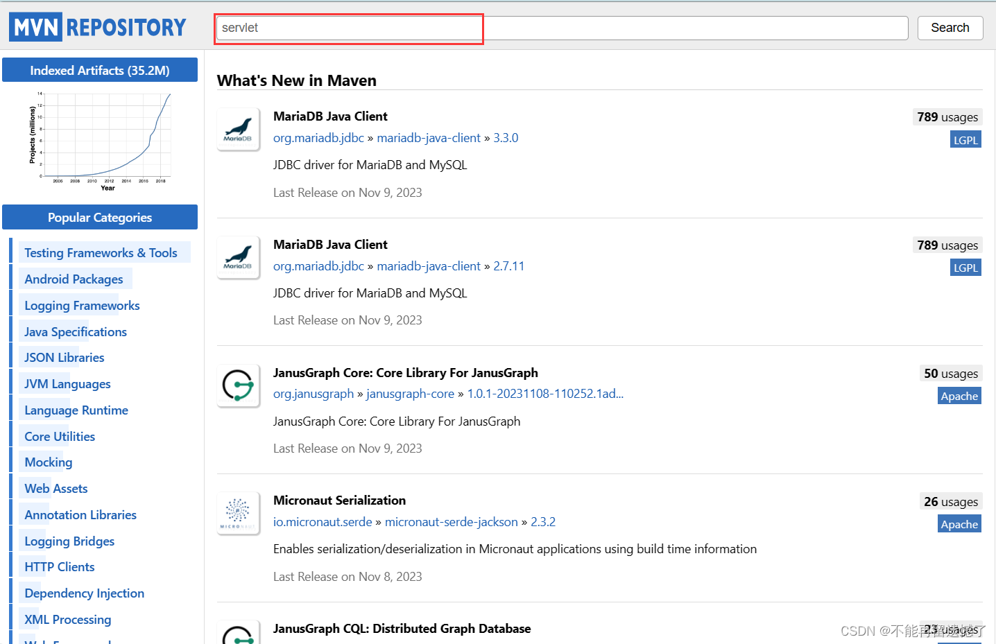Image resolution: width=996 pixels, height=644 pixels.
Task: Click the MariaDB icon beside version 2.7.11
Action: pos(238,257)
